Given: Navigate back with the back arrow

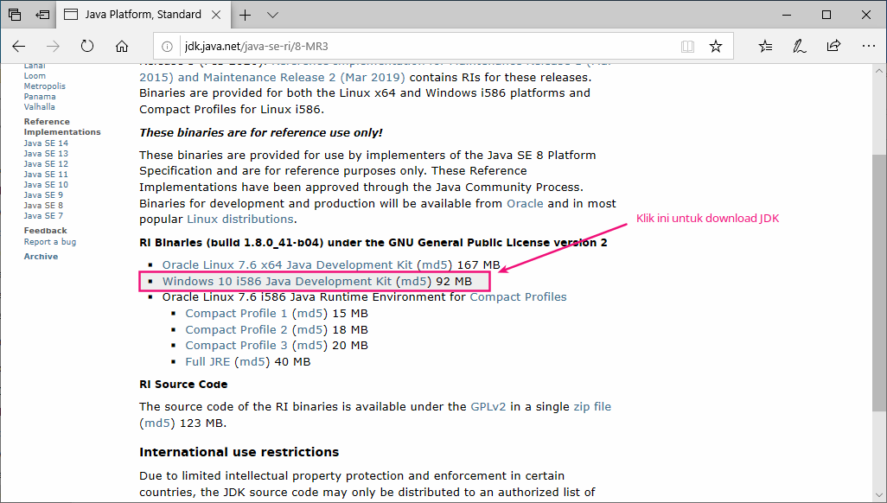Looking at the screenshot, I should pos(19,46).
